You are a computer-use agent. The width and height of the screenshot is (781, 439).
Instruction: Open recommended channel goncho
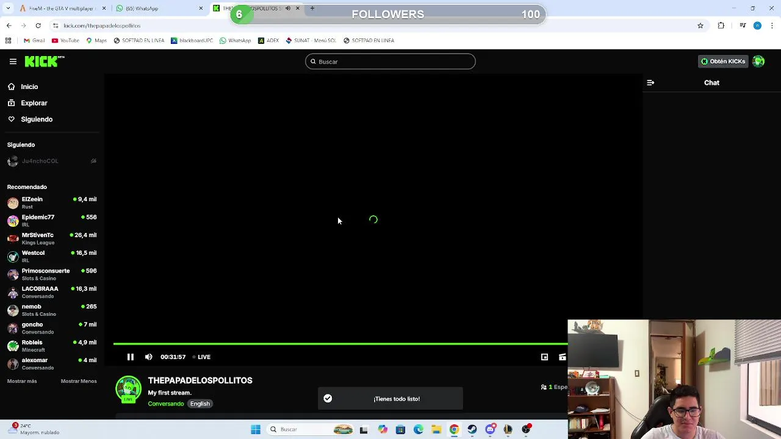[x=52, y=328]
